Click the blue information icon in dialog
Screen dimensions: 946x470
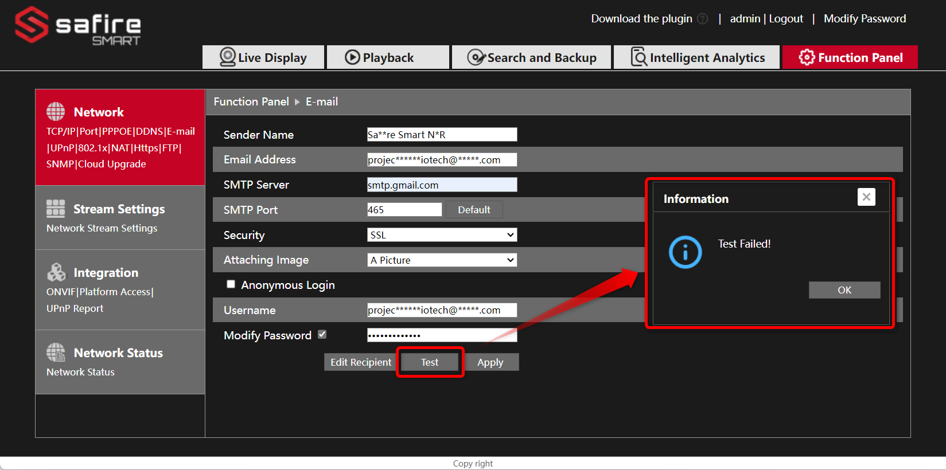coord(685,252)
